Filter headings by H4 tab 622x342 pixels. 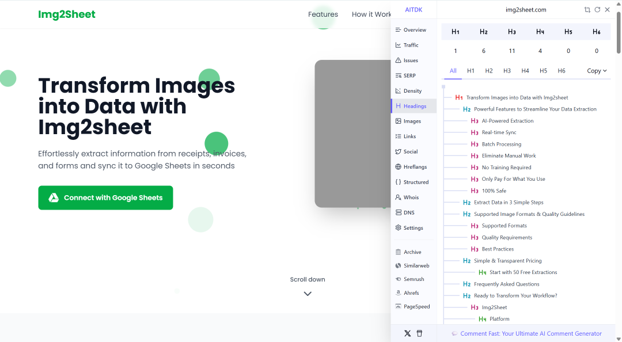coord(525,71)
